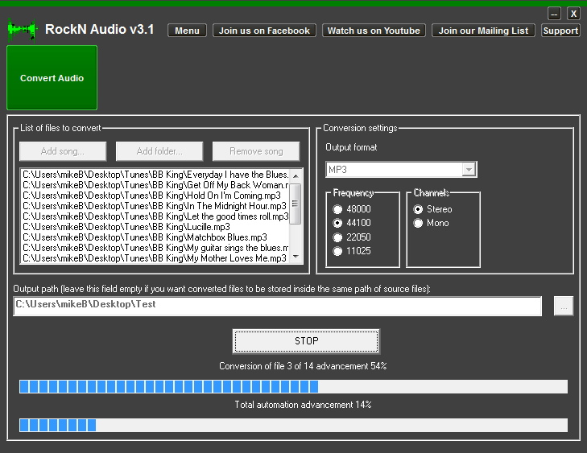
Task: Open the Menu button
Action: pyautogui.click(x=187, y=31)
